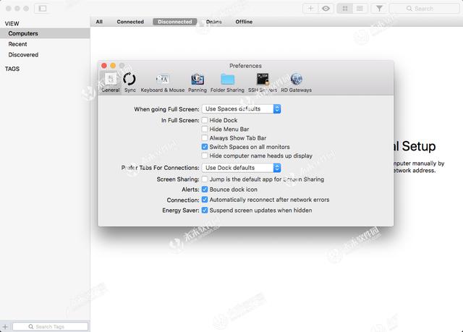The height and width of the screenshot is (332, 463).
Task: Open the RD Gateways preferences
Action: (296, 82)
